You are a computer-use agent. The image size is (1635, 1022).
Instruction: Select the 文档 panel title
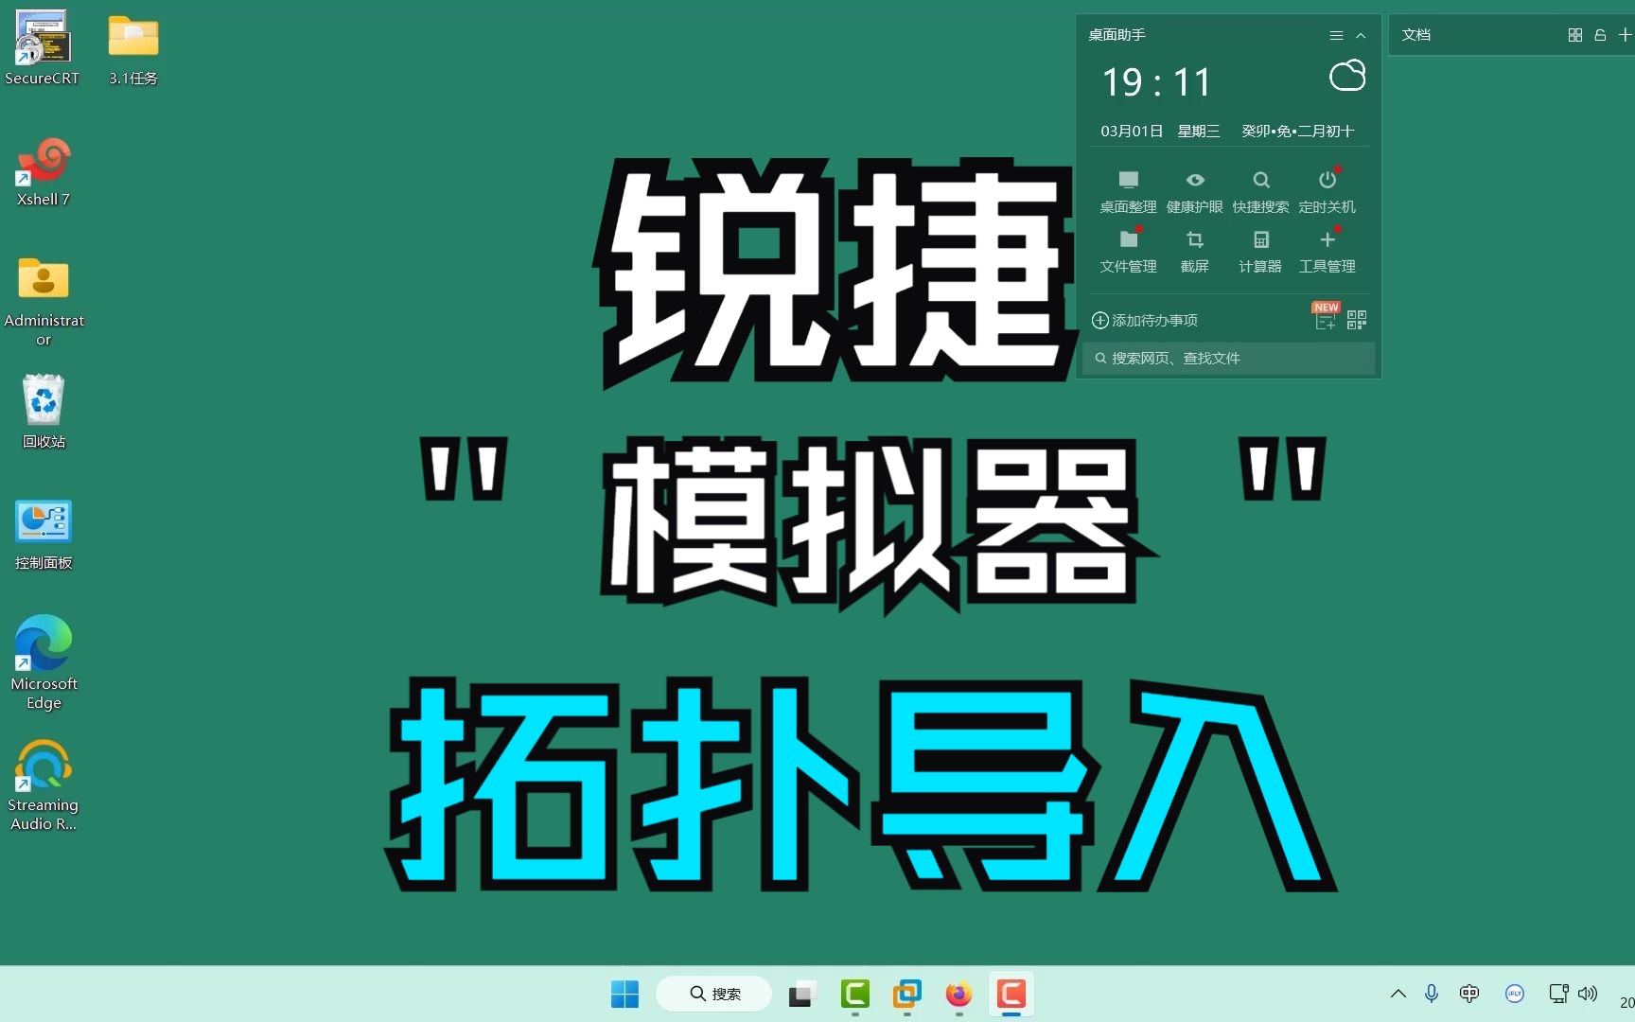point(1415,35)
